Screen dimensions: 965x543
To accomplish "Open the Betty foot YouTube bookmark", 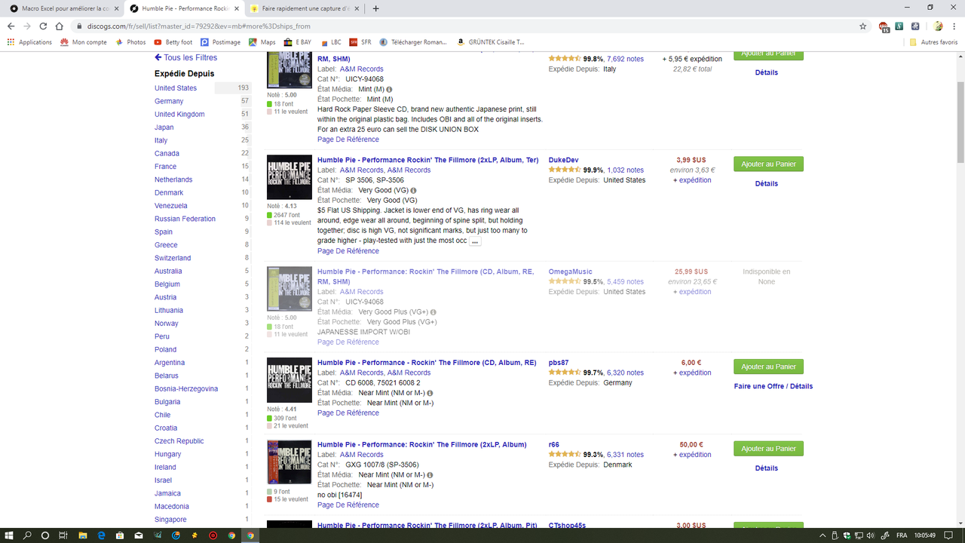I will 173,42.
